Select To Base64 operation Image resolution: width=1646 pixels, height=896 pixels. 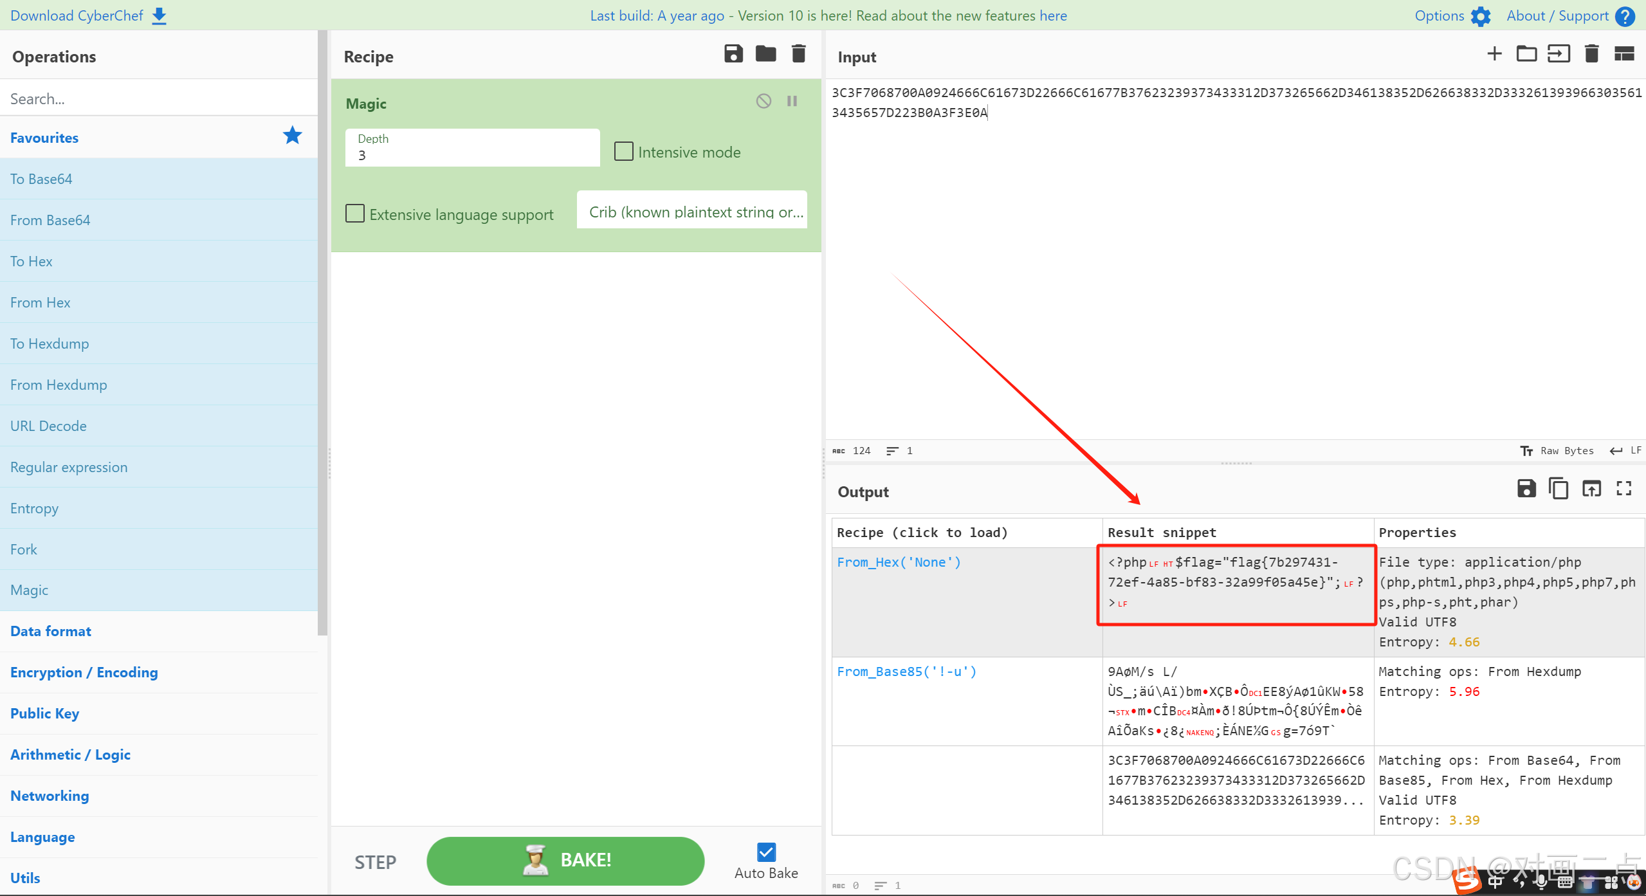159,179
